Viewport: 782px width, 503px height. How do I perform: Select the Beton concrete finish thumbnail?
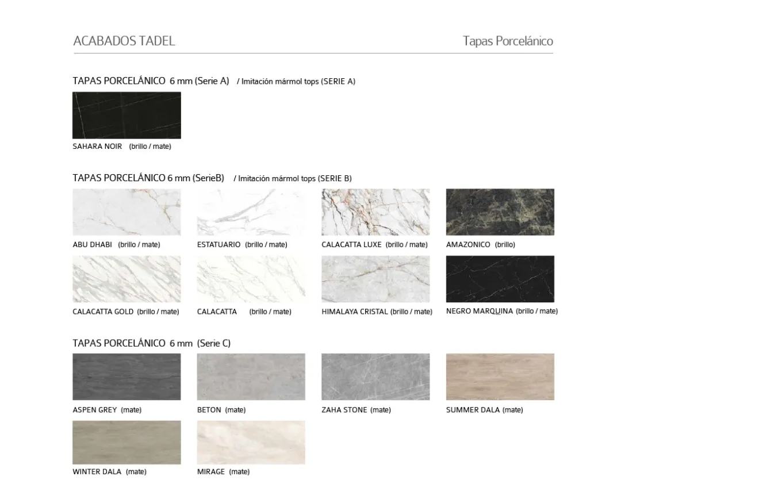pos(251,377)
